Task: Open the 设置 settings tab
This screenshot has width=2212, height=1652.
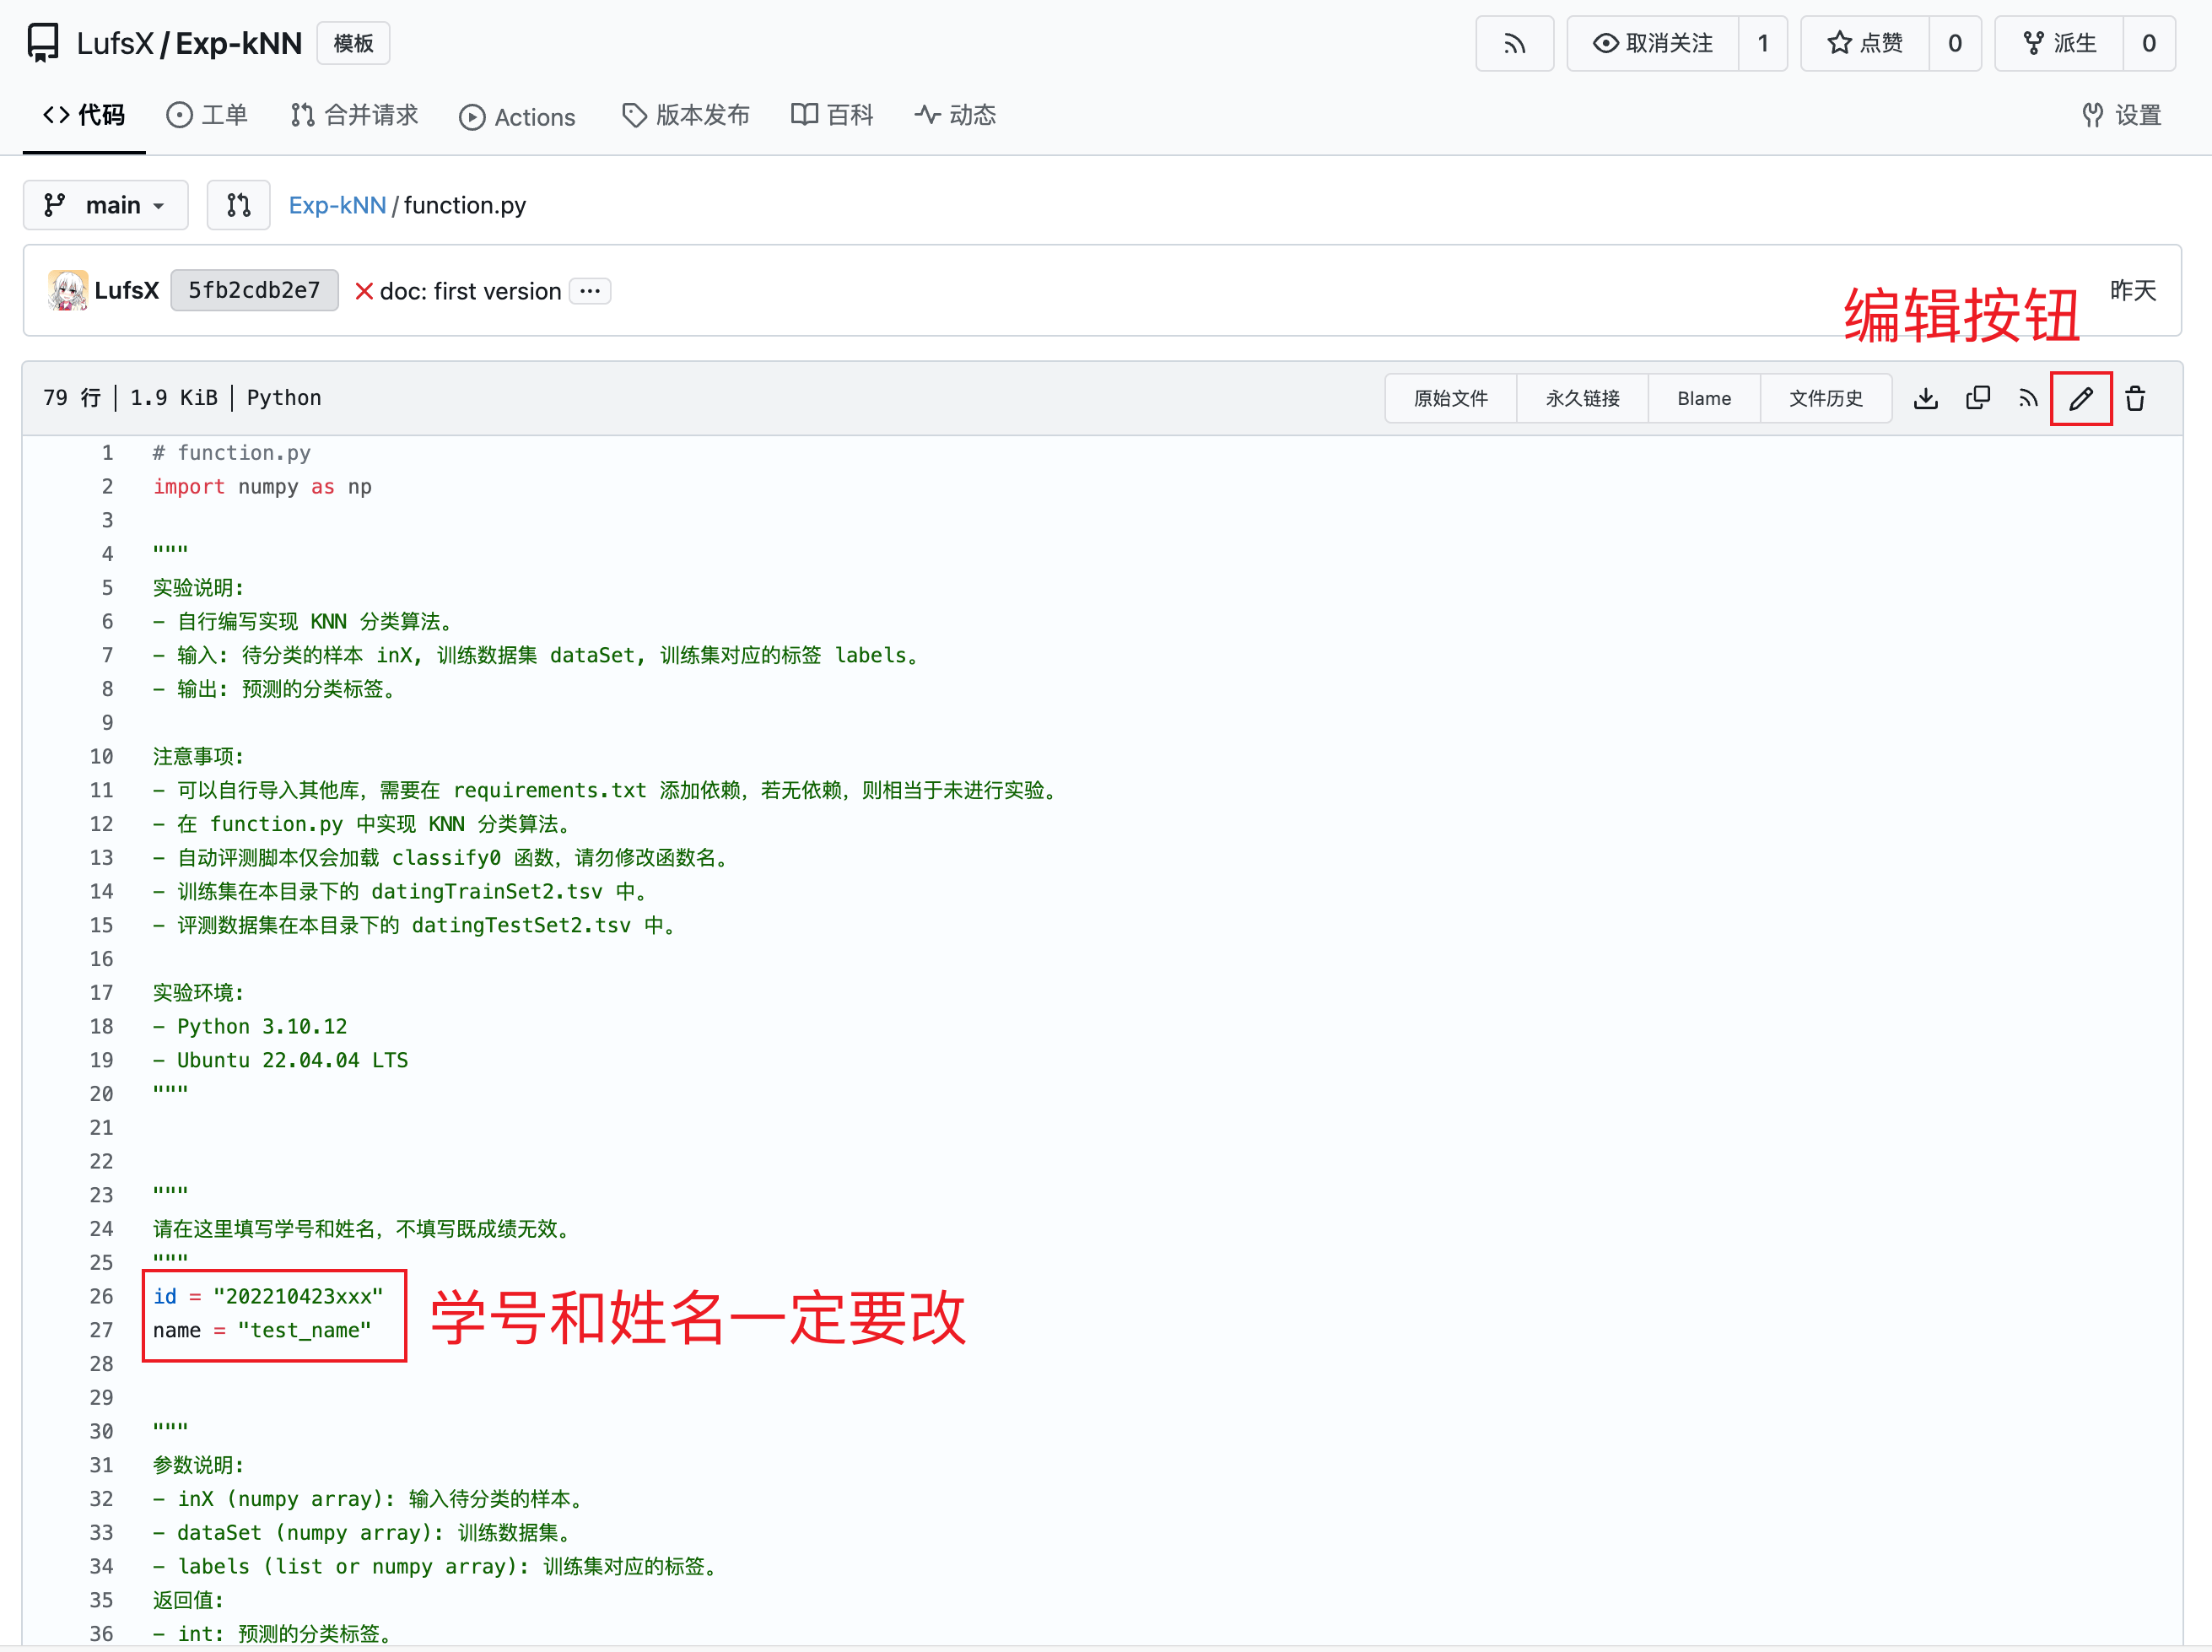Action: click(x=2121, y=115)
